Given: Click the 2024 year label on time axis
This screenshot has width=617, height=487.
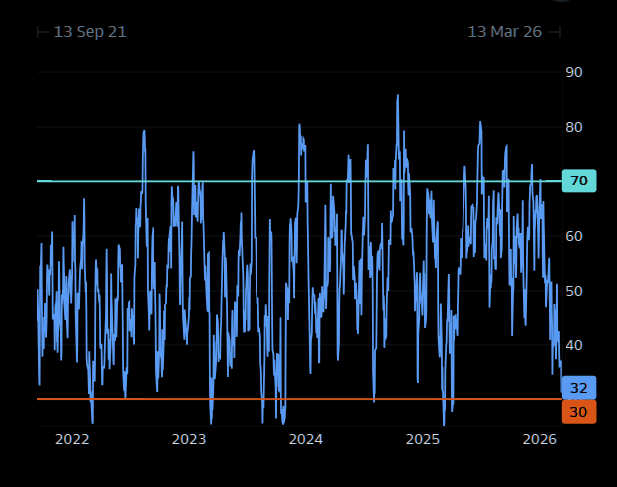Looking at the screenshot, I should [306, 438].
